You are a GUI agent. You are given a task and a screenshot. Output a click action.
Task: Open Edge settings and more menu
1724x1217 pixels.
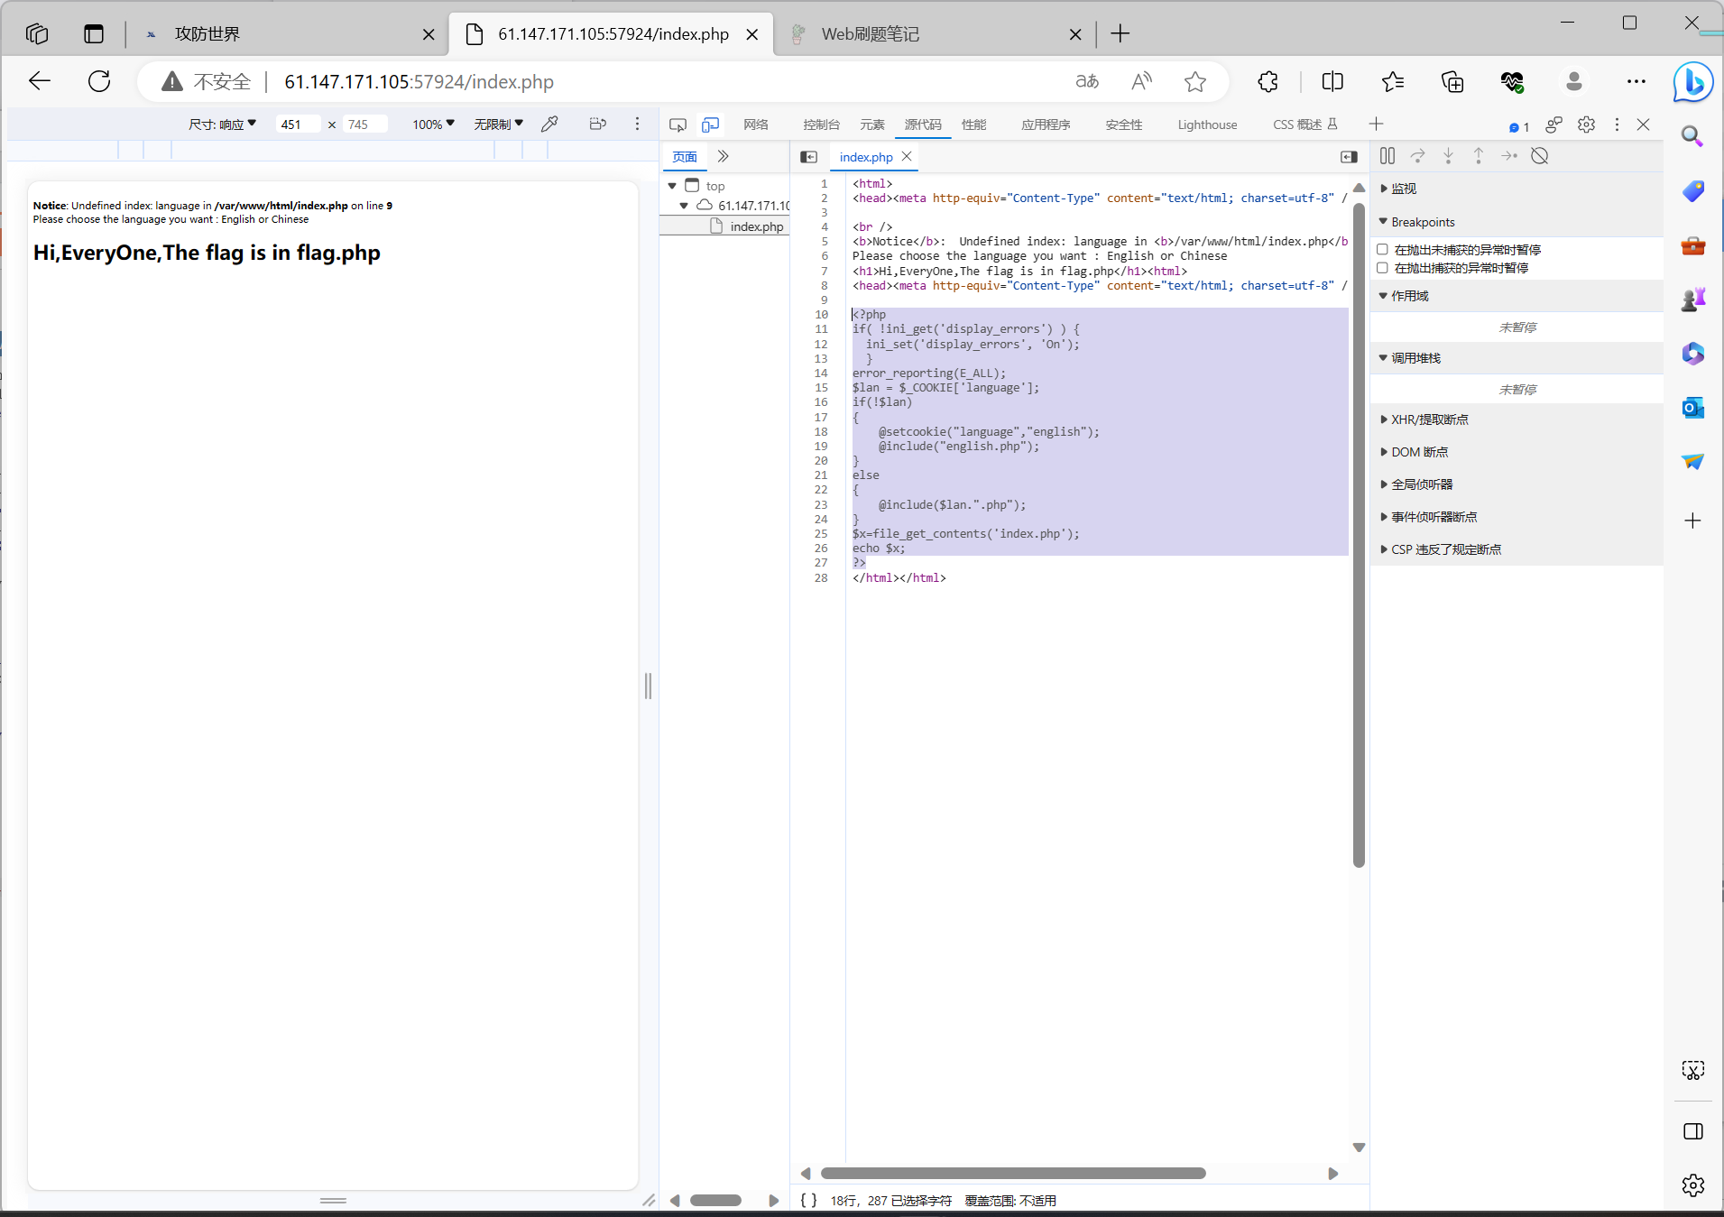(x=1636, y=81)
